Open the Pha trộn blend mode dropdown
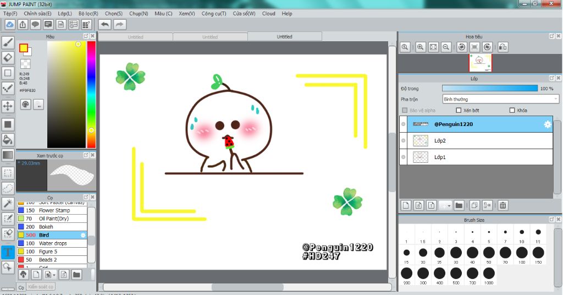Viewport: 563px width, 295px height. click(x=500, y=99)
